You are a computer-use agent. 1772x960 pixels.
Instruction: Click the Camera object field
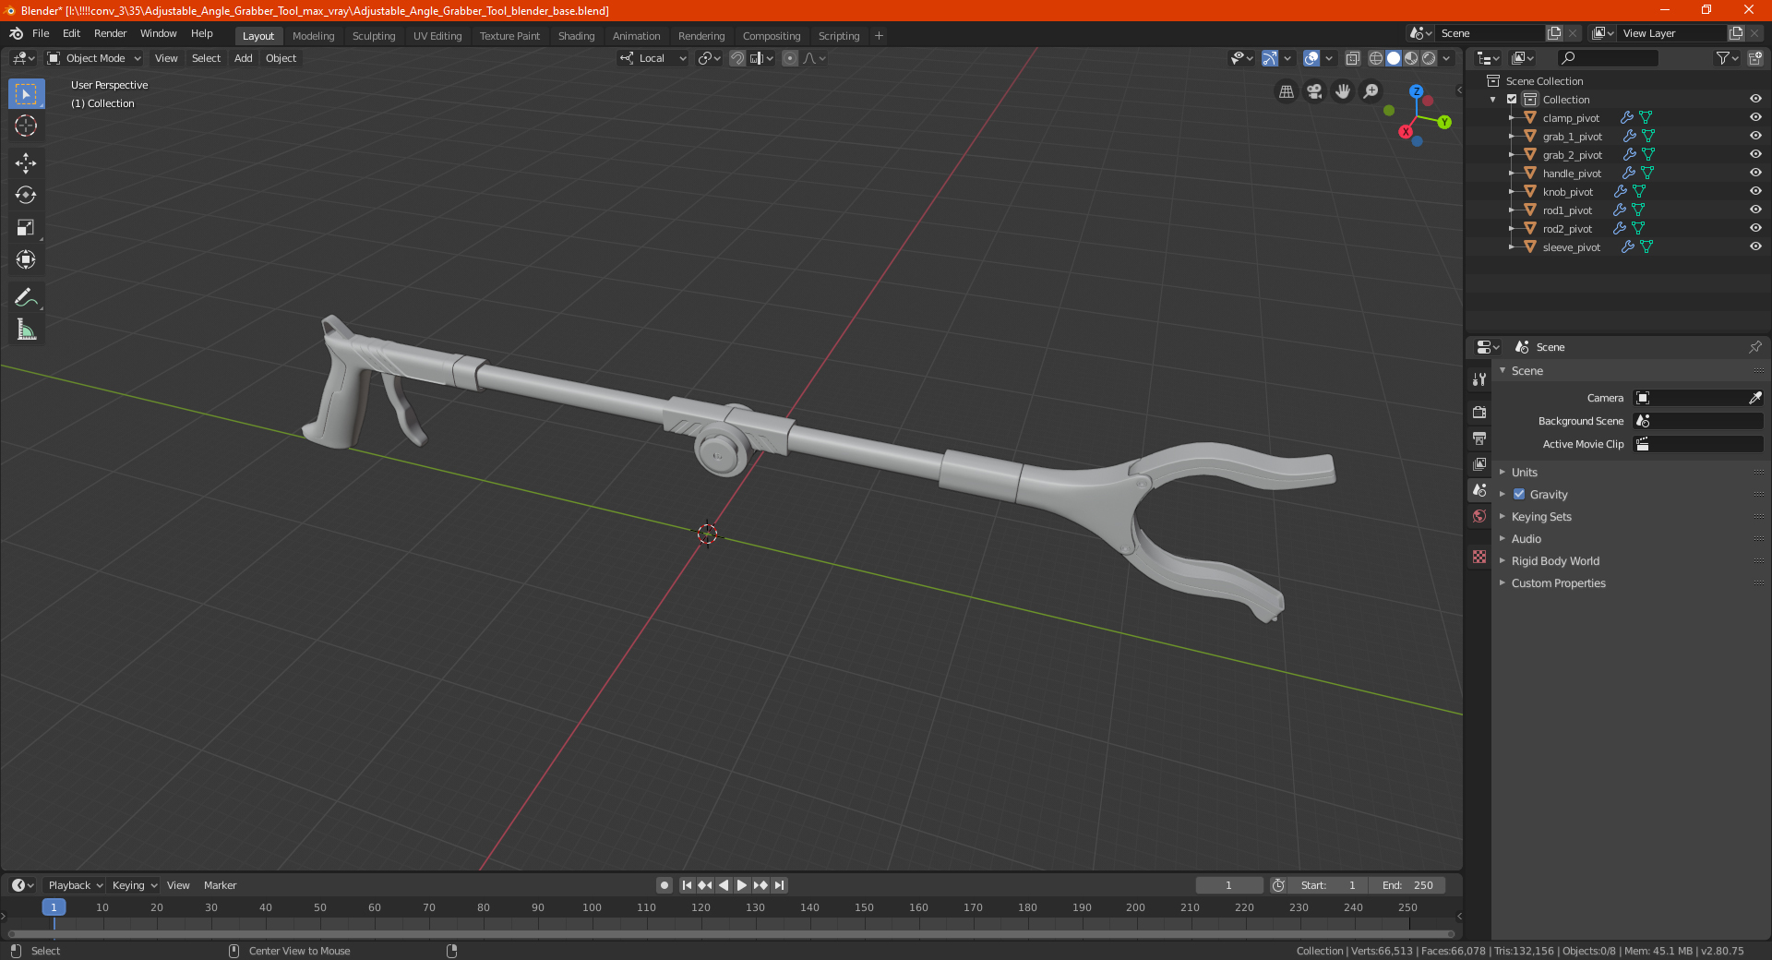point(1698,398)
